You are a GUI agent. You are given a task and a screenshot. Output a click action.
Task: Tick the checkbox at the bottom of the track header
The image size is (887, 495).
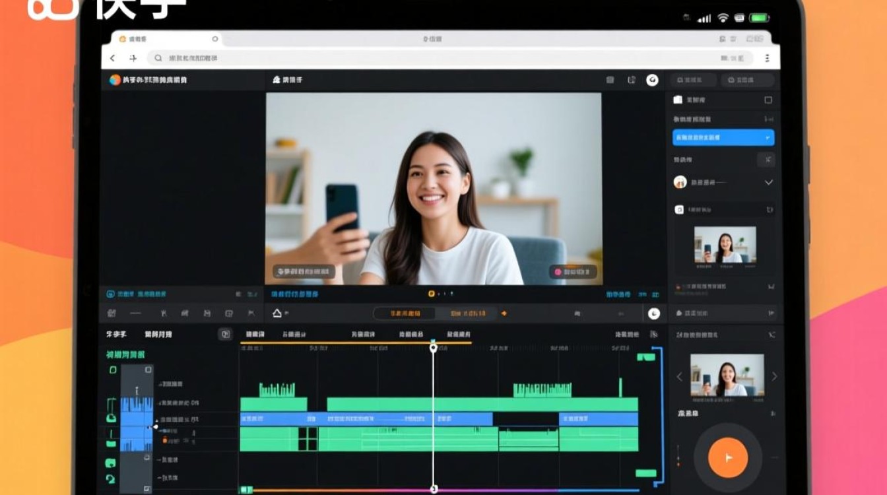click(148, 489)
